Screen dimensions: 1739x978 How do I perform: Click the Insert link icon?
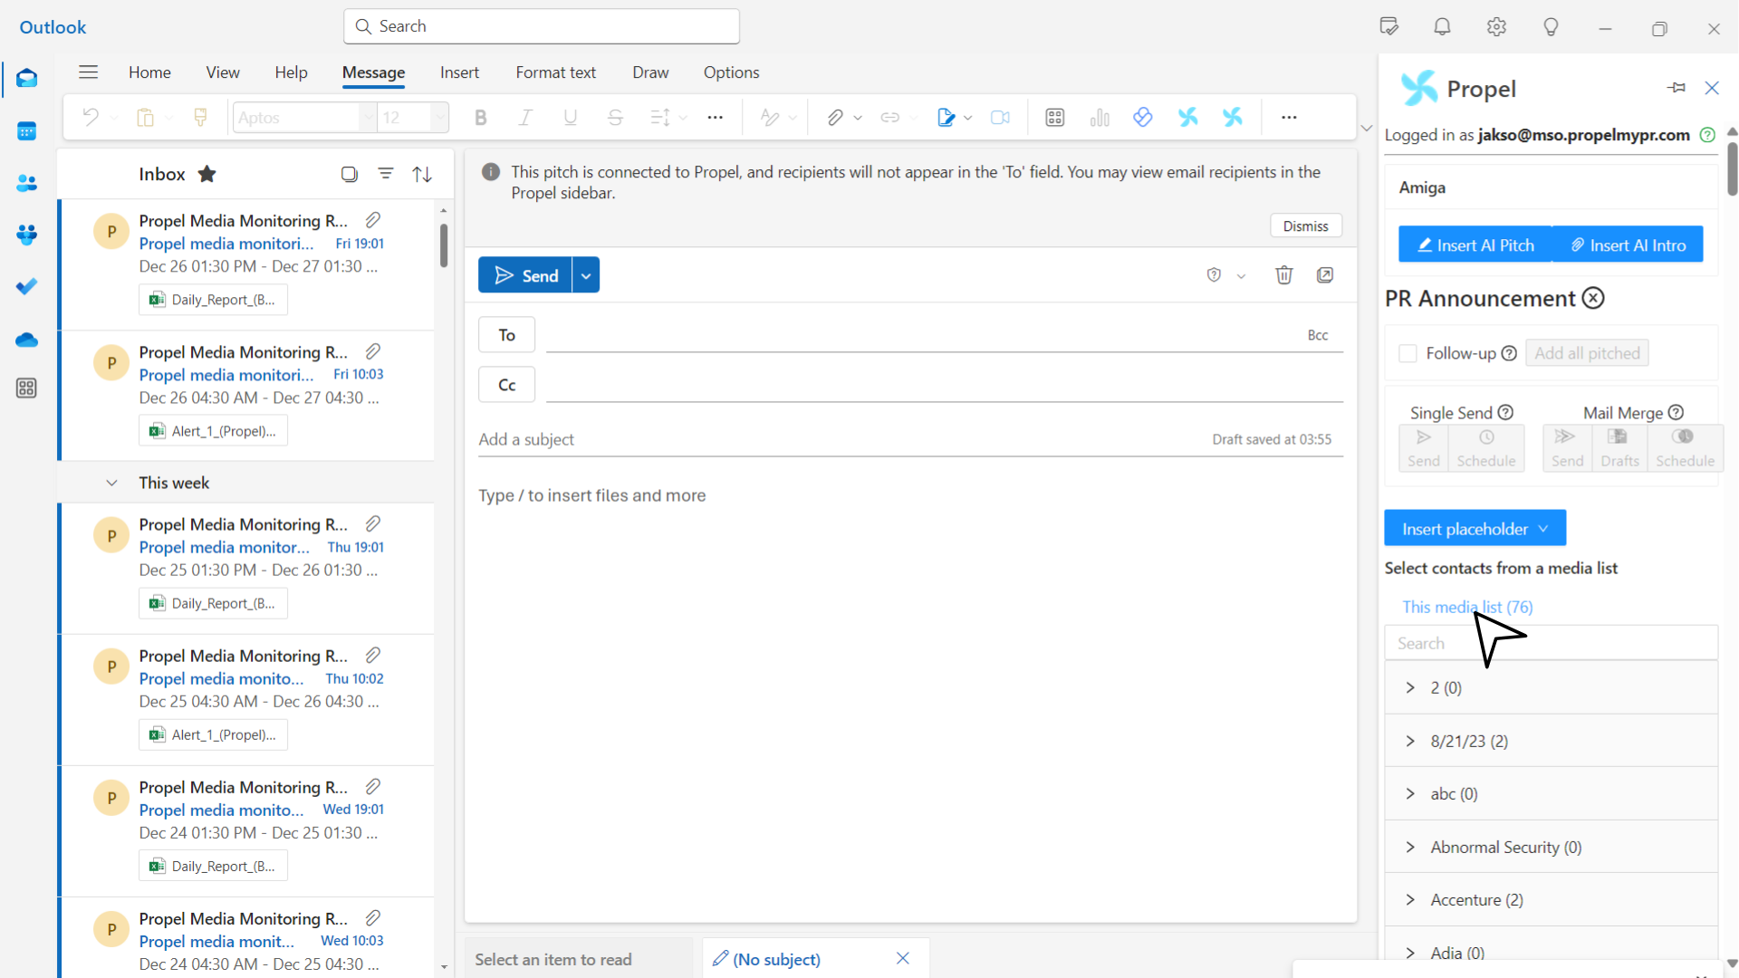[890, 118]
